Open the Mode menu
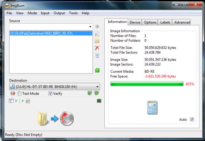Screen dimensions: 205x141 32,13
